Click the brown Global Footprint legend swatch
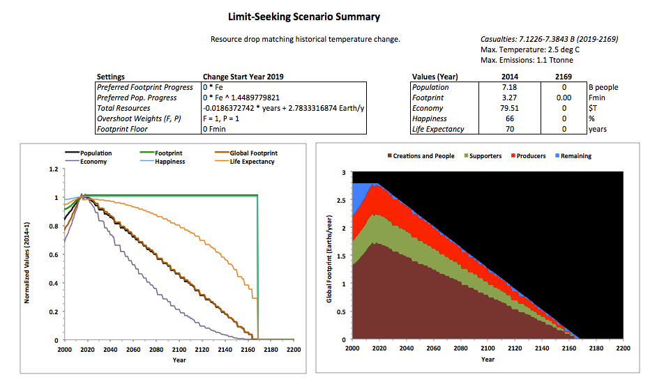 (222, 152)
